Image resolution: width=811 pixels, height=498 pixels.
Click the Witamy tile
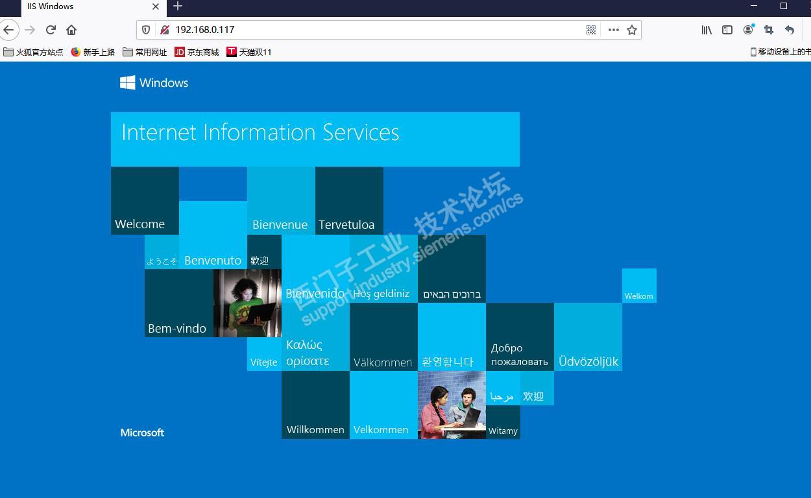[x=503, y=422]
